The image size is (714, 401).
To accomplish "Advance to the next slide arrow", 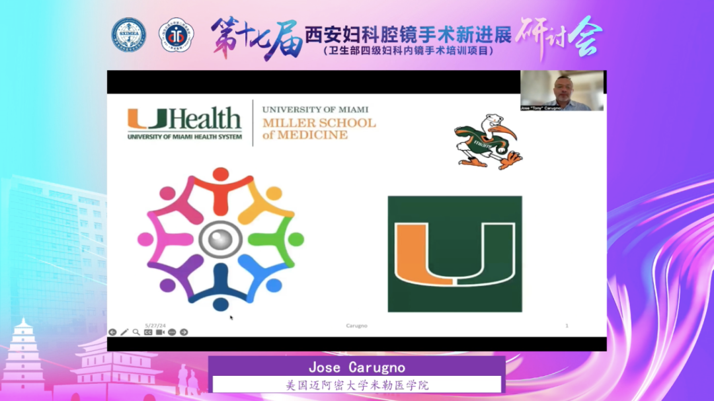I will [x=184, y=332].
